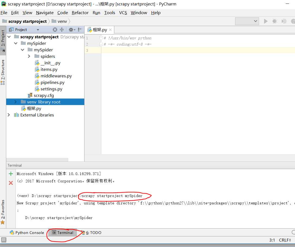The height and width of the screenshot is (247, 295).
Task: Click the coding:utf-8 comment line
Action: click(x=128, y=44)
